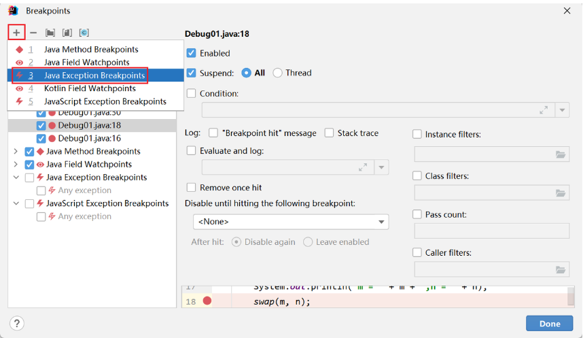
Task: Select the All suspend radio button
Action: 246,73
